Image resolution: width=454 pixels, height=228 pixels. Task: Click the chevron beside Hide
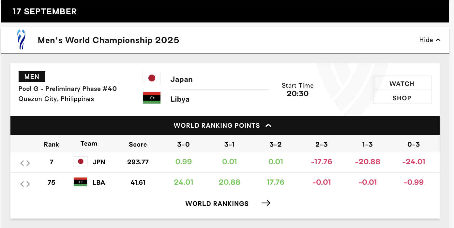tap(438, 40)
